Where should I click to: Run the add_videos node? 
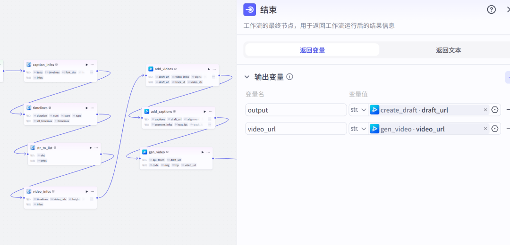point(209,69)
